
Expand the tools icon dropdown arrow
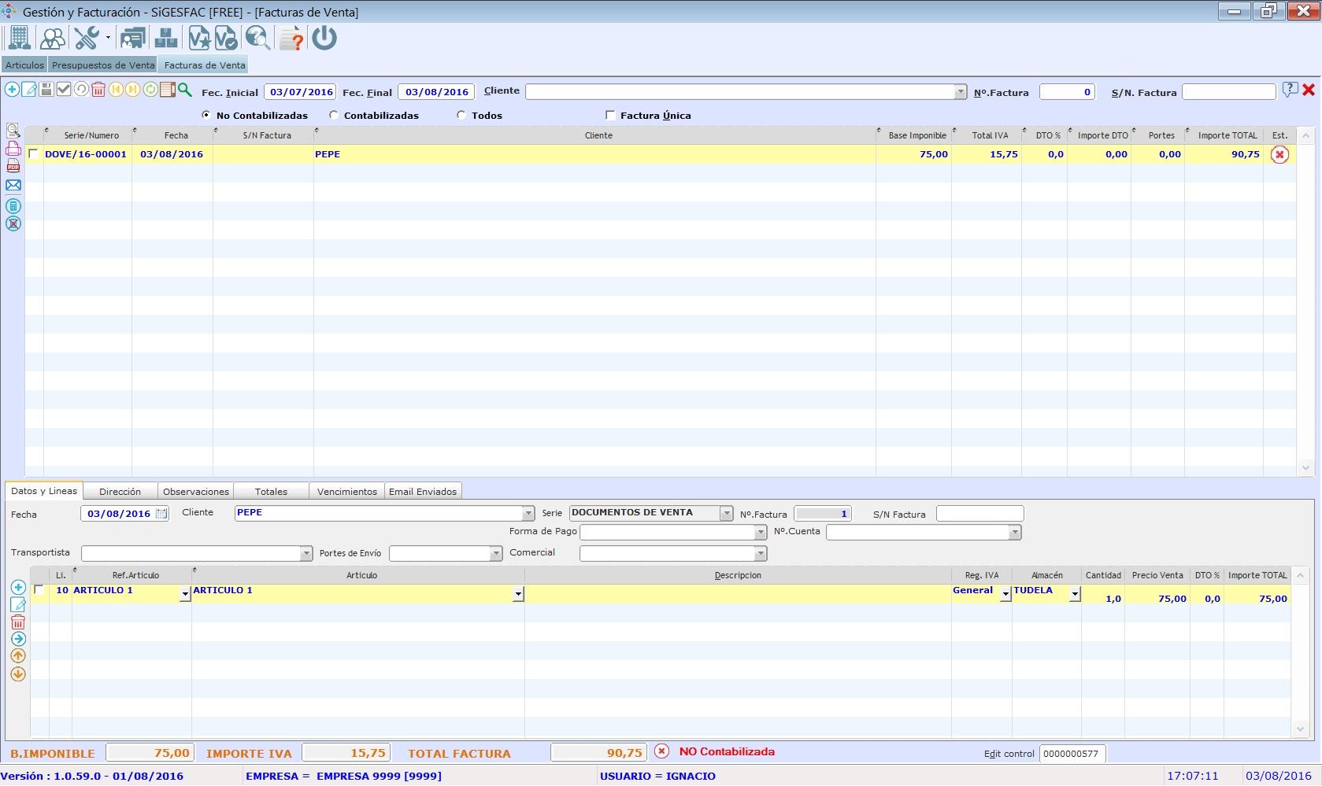[108, 38]
